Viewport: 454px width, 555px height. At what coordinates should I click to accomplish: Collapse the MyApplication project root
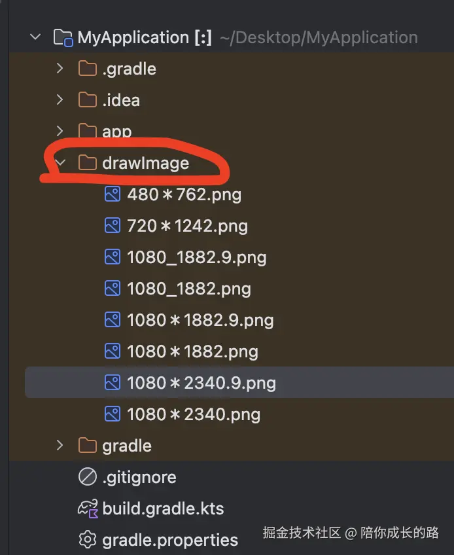point(35,37)
